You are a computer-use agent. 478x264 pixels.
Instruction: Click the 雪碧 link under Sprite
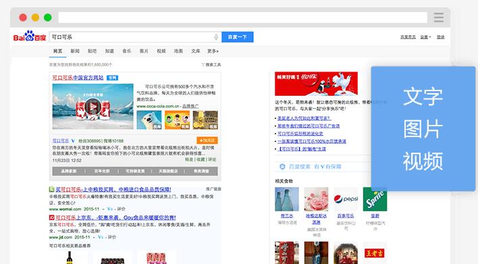click(x=375, y=216)
